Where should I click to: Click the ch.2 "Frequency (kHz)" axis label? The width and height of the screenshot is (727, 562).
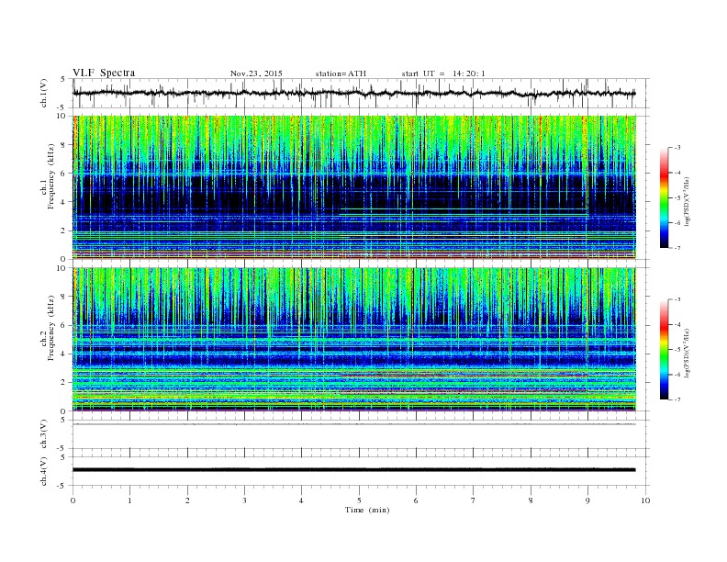(x=51, y=327)
